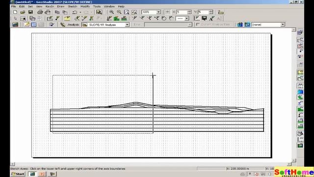Open the KeyIn menu
Viewport: 314px width, 177px height.
pyautogui.click(x=50, y=6)
